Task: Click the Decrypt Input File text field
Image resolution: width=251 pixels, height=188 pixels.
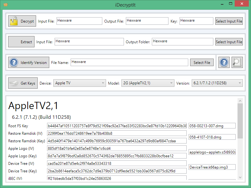Action: pos(79,21)
